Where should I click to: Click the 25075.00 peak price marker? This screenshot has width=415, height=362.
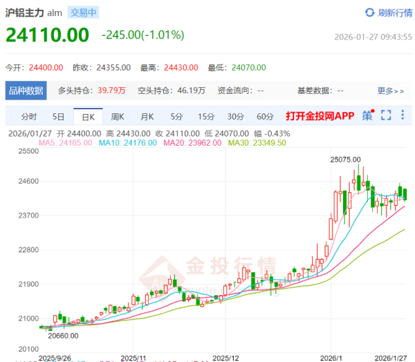pyautogui.click(x=346, y=159)
